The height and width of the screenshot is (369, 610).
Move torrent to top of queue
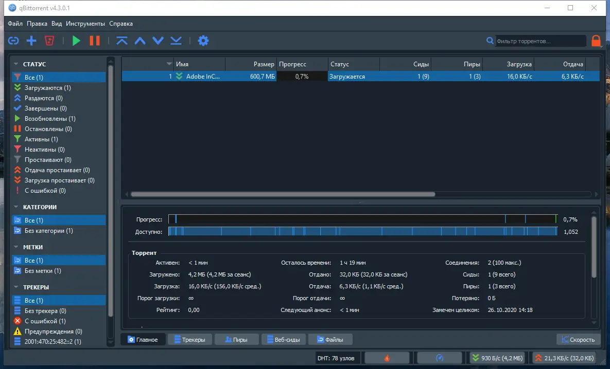(122, 41)
